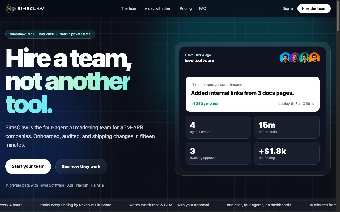Click the Revenue Lift Score ticker item

click(x=76, y=205)
